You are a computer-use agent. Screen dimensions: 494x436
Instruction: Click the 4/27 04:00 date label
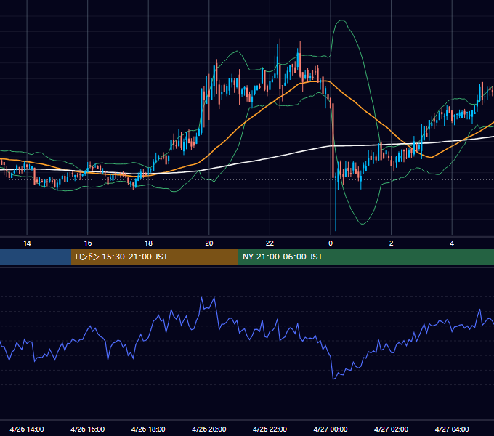pos(452,429)
